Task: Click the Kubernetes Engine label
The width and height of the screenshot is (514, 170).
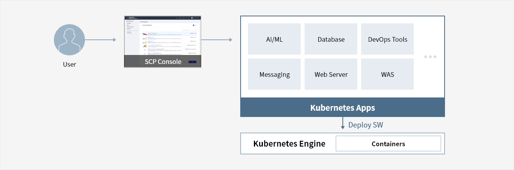Action: click(x=289, y=143)
